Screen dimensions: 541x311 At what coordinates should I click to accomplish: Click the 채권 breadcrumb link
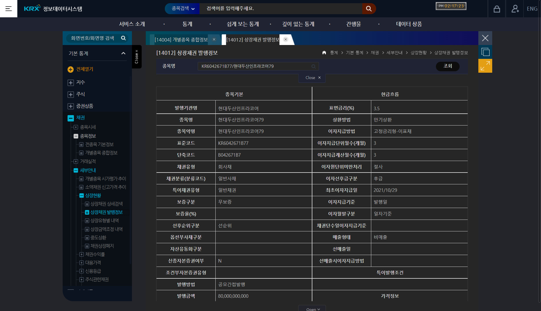click(375, 53)
